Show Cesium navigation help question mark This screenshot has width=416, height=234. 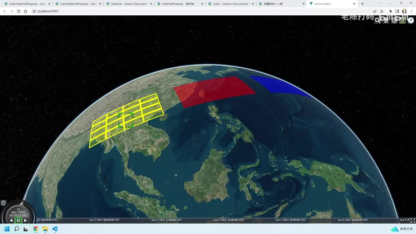click(411, 20)
